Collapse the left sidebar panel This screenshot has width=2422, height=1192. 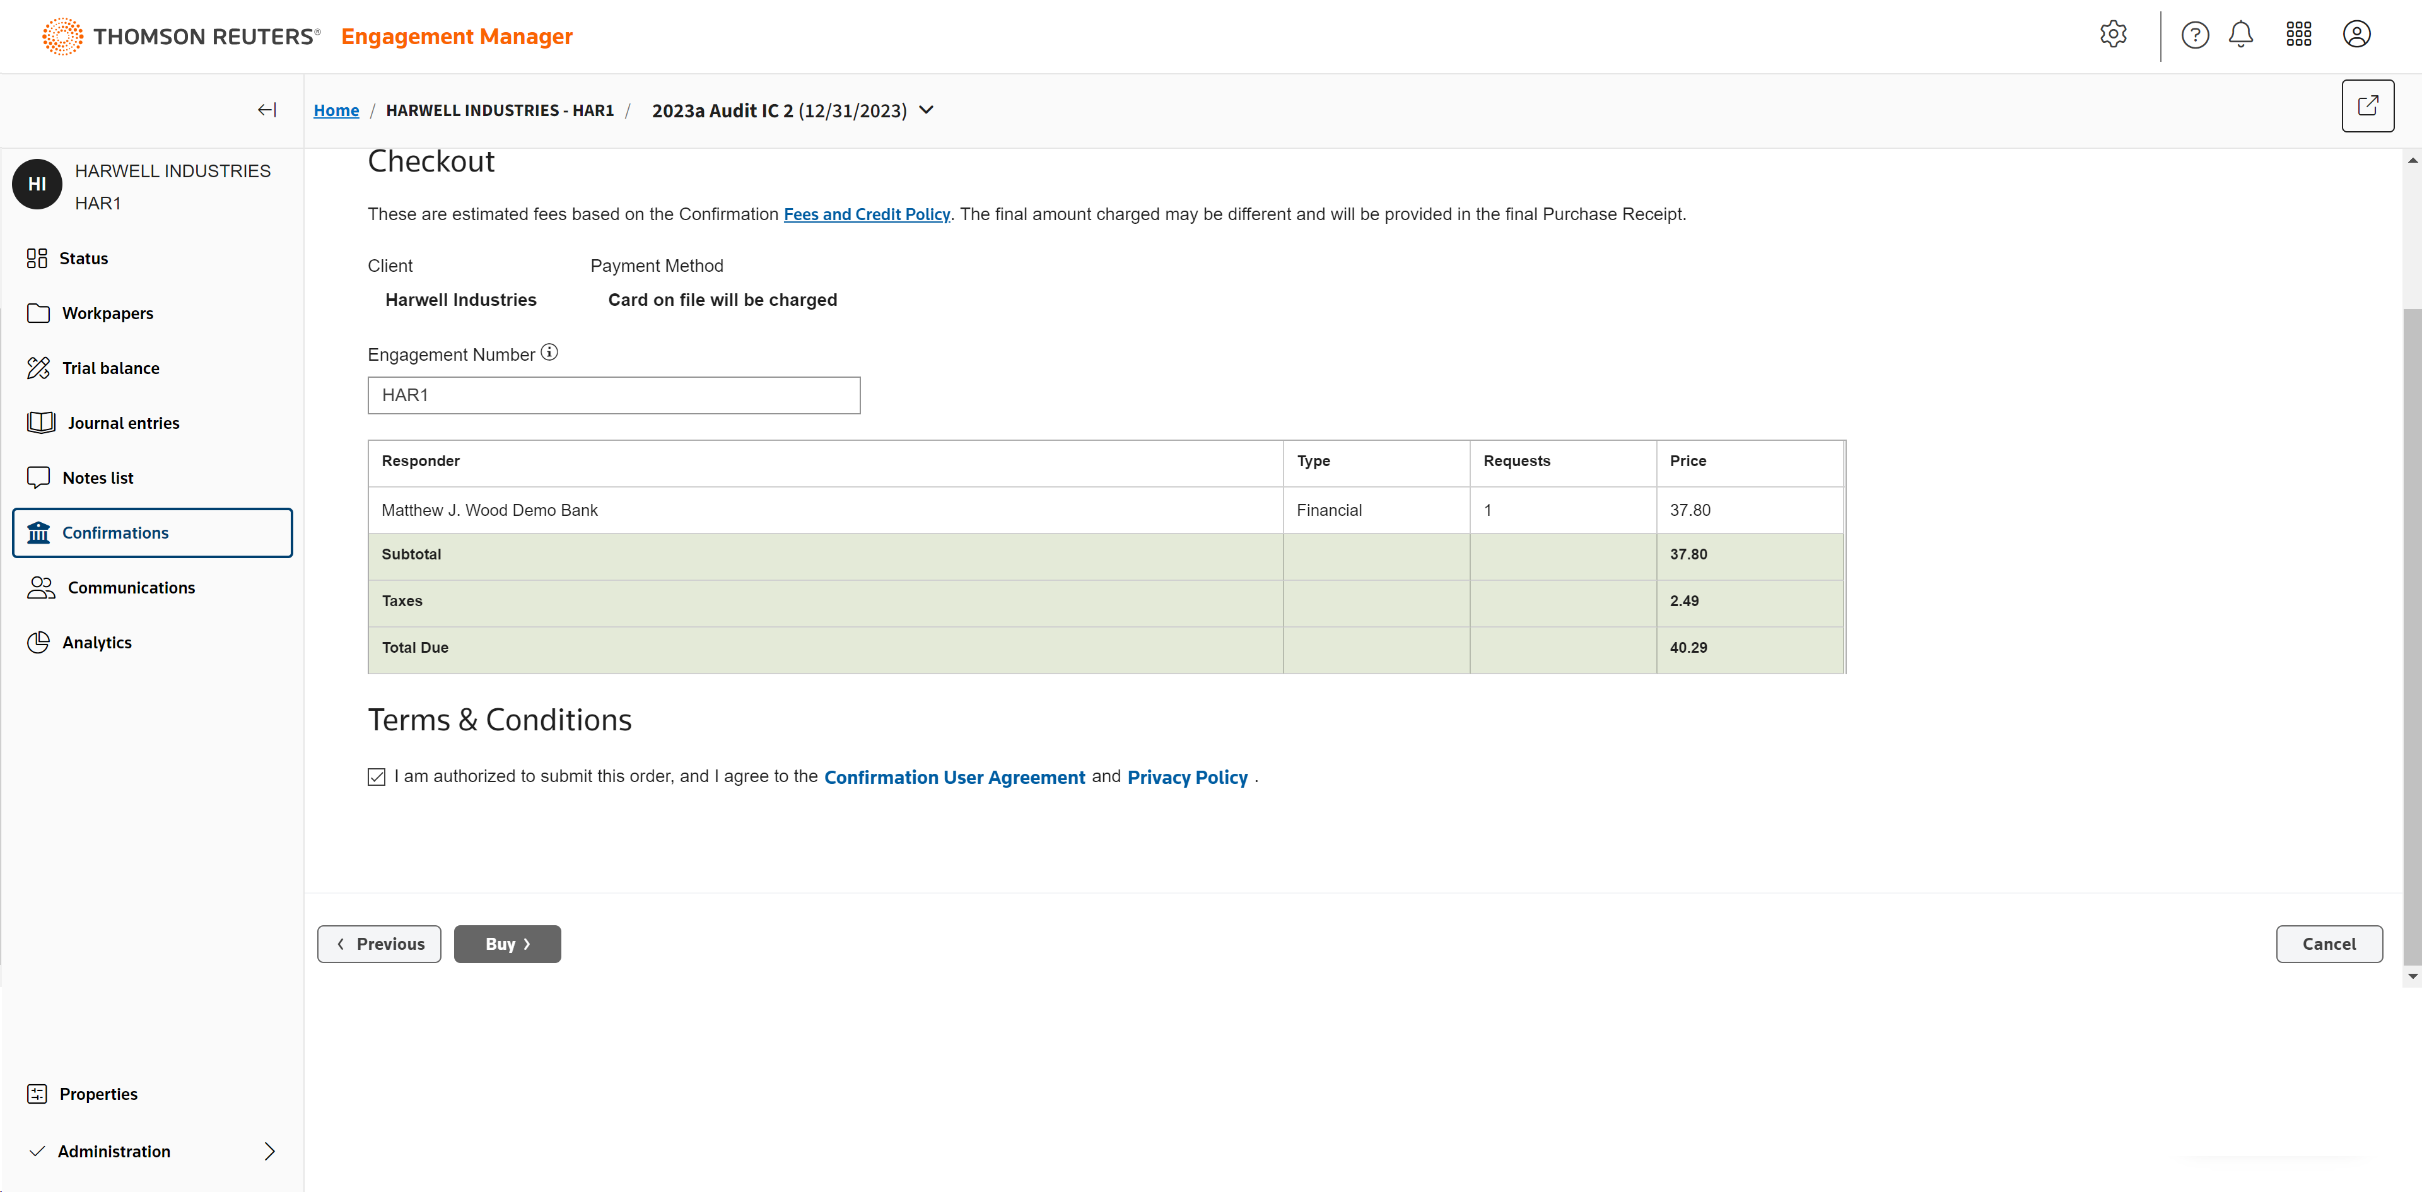267,110
